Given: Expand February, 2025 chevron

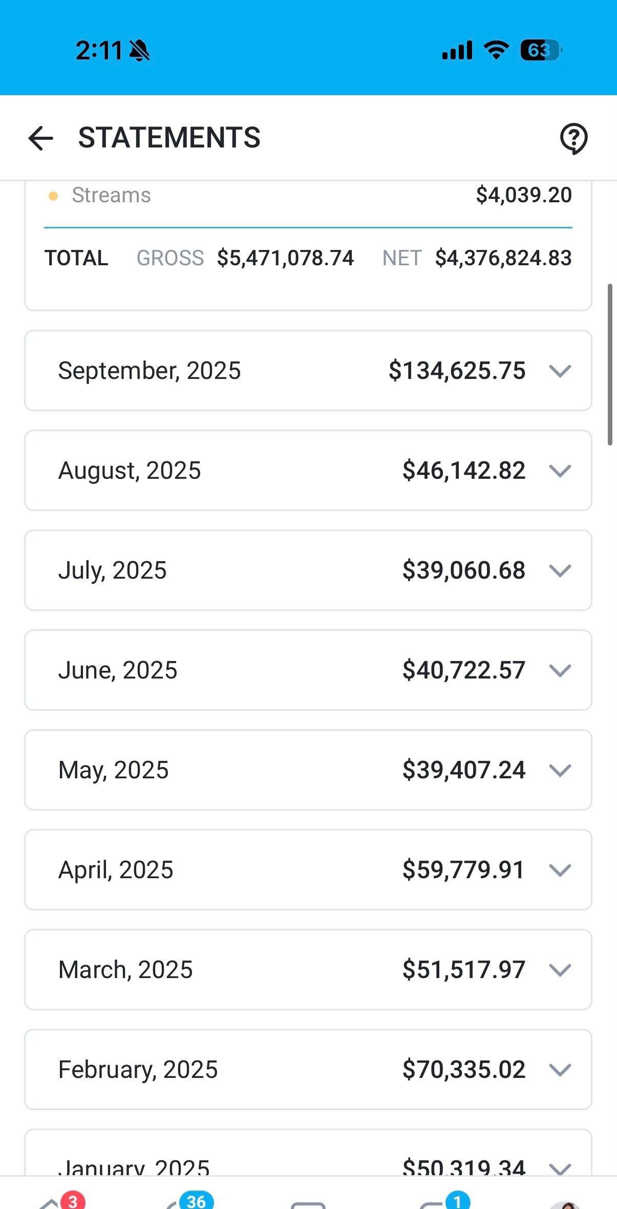Looking at the screenshot, I should pyautogui.click(x=560, y=1070).
